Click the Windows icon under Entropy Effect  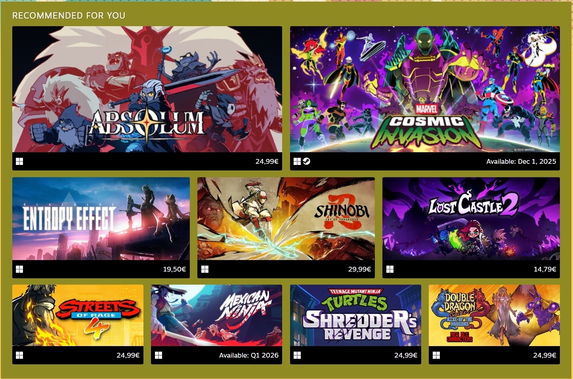(x=19, y=269)
